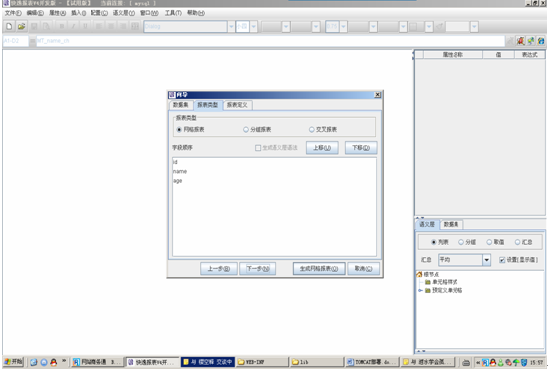Click the 生成网格报表 button
548x369 pixels.
(x=319, y=268)
